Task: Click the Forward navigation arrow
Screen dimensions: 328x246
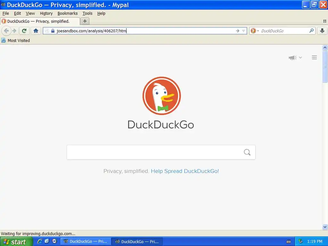Action: (x=14, y=31)
